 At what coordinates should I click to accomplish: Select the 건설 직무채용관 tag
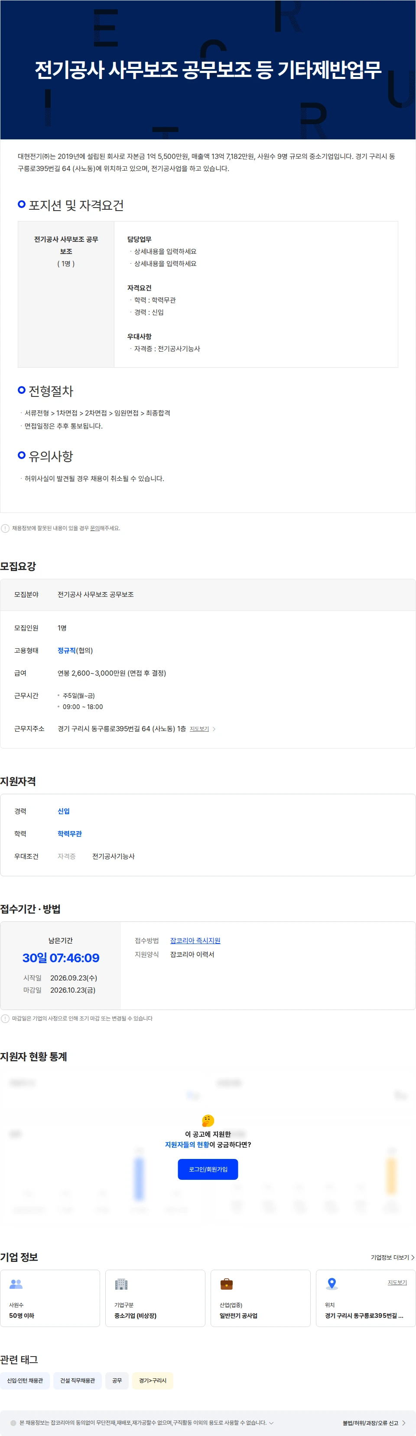point(77,1380)
